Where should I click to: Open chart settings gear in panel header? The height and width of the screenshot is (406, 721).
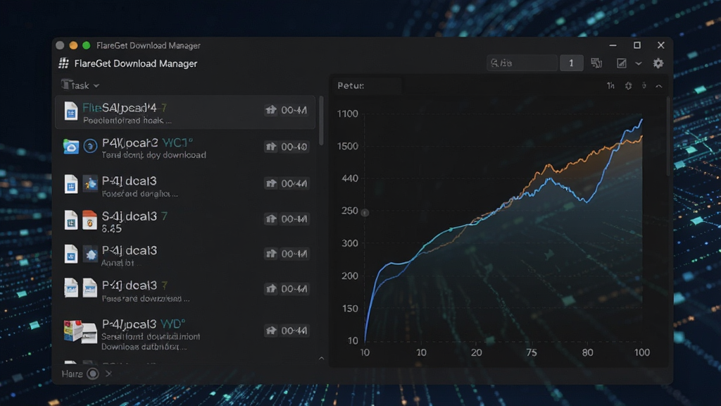coord(628,85)
